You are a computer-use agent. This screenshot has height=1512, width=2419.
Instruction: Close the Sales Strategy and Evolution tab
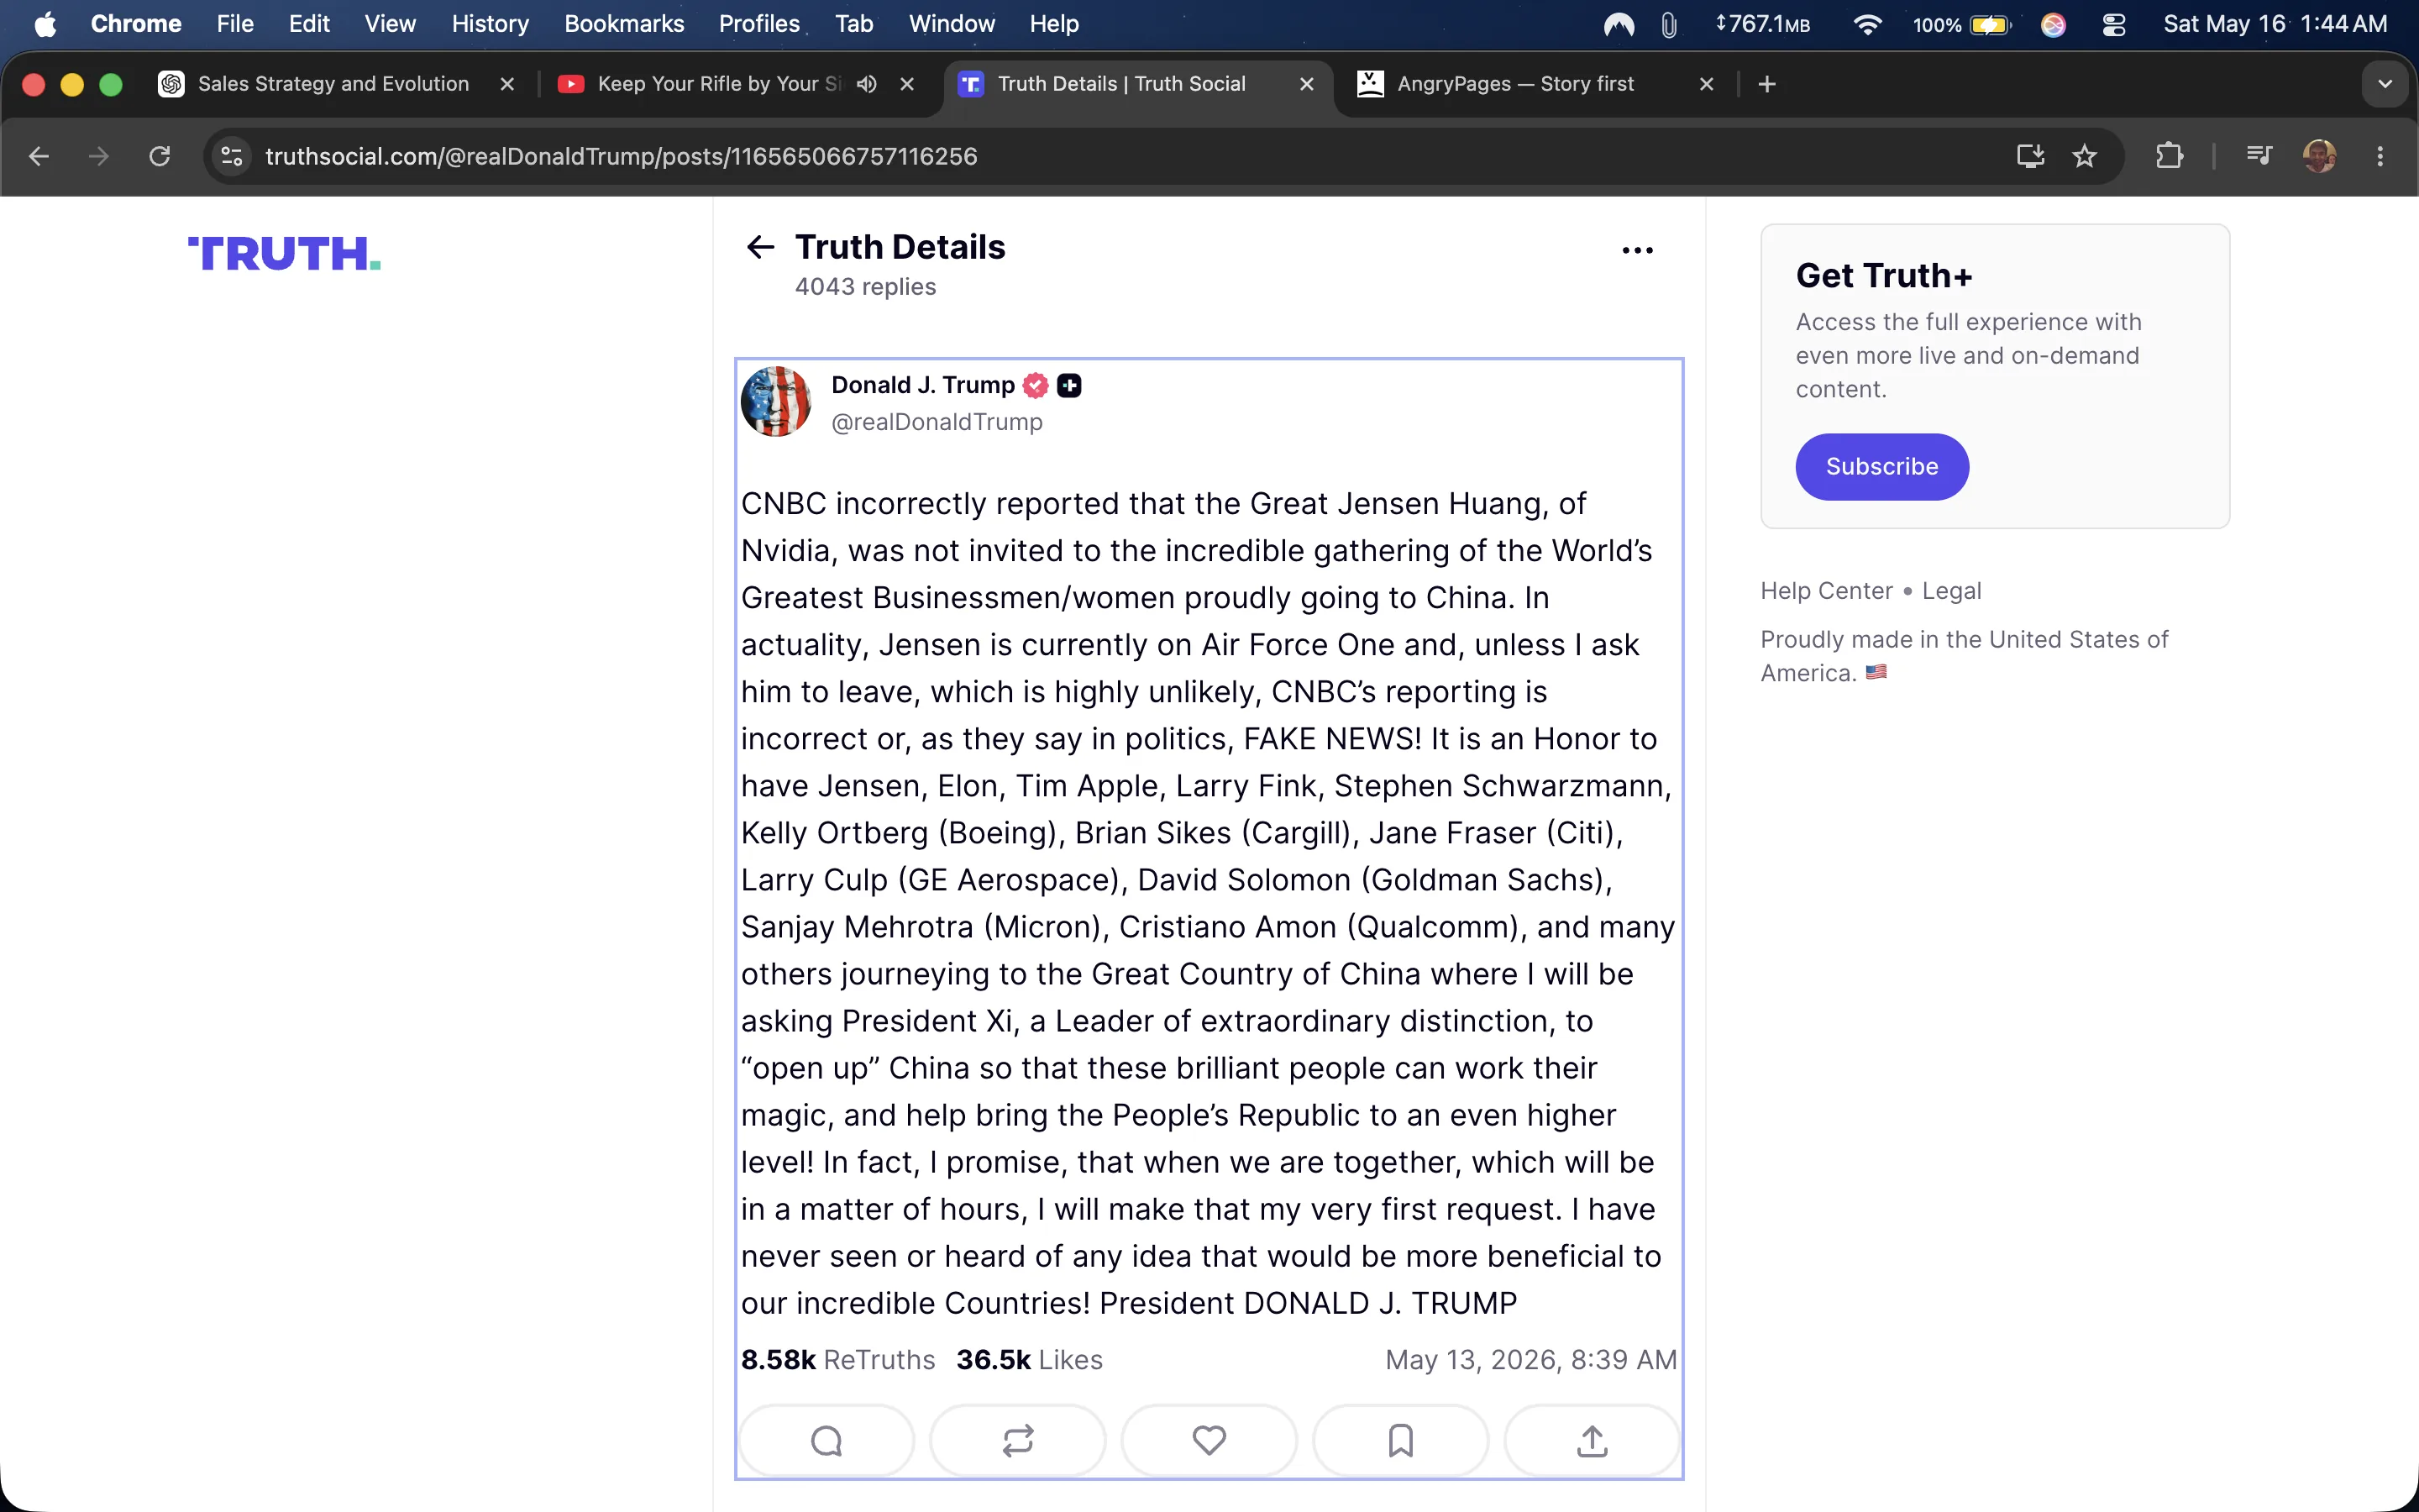[508, 84]
